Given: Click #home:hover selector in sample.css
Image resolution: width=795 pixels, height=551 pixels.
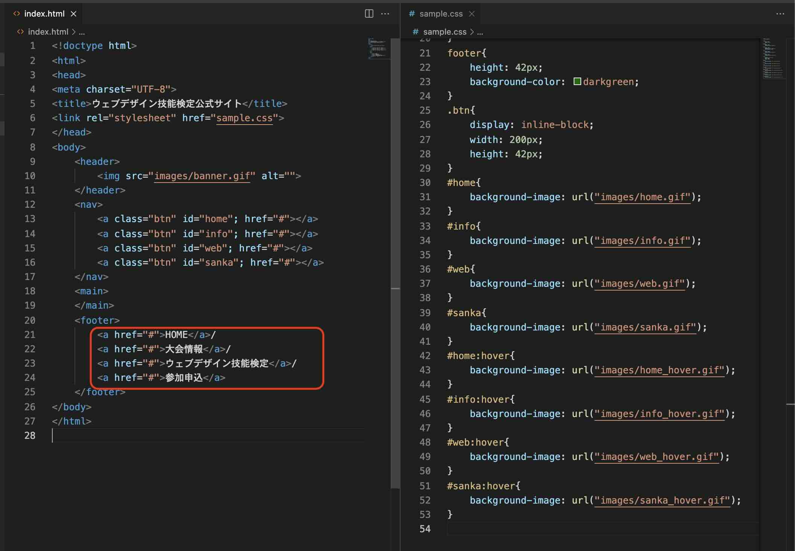Looking at the screenshot, I should [x=478, y=356].
